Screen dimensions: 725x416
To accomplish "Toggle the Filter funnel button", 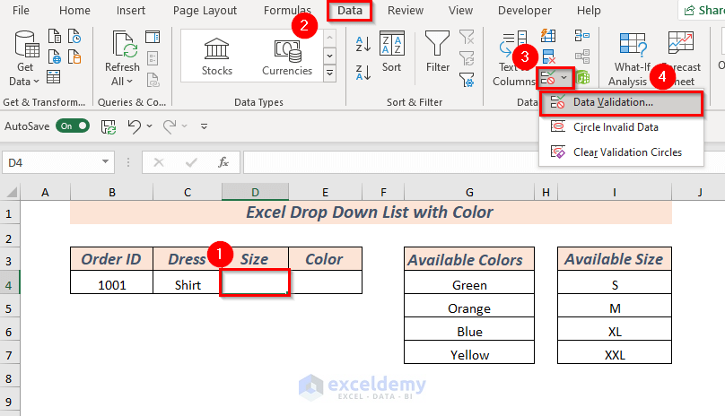I will click(437, 52).
